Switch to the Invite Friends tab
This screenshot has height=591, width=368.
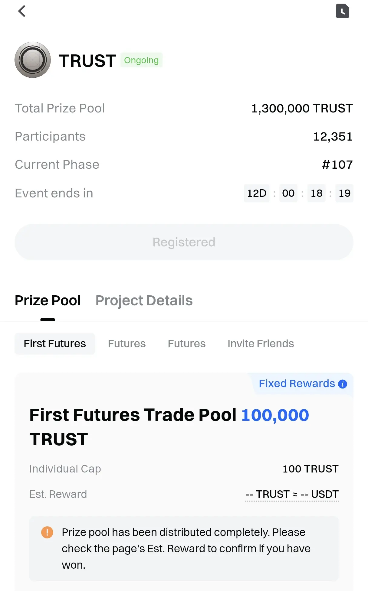pyautogui.click(x=261, y=344)
